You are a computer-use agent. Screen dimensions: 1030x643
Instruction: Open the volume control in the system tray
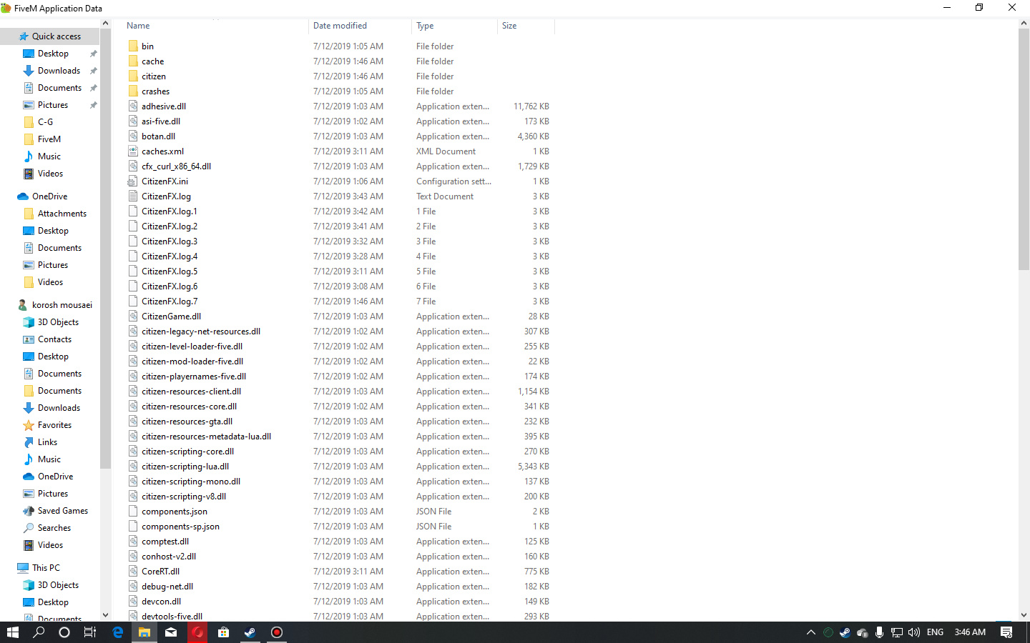(x=913, y=632)
